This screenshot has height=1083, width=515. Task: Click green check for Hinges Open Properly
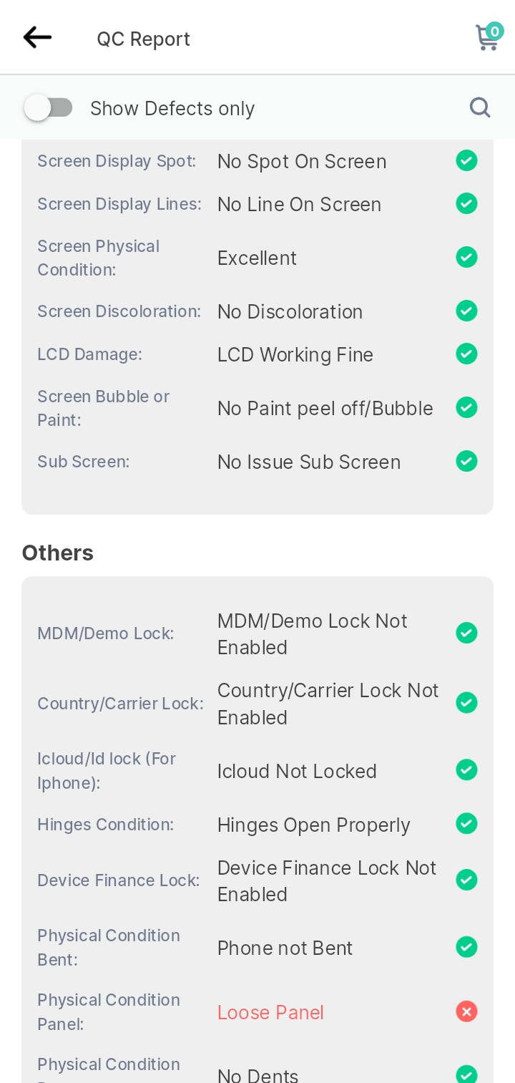[466, 824]
